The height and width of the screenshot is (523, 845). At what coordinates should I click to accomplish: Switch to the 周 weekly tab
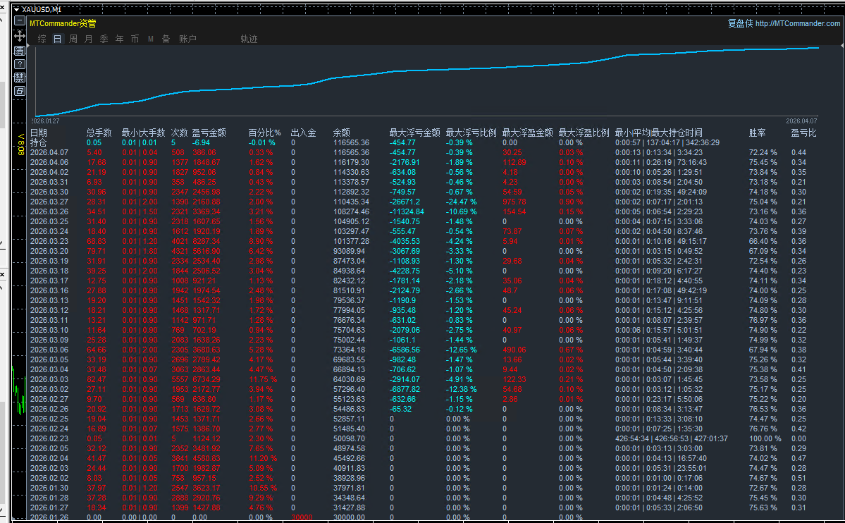click(73, 39)
